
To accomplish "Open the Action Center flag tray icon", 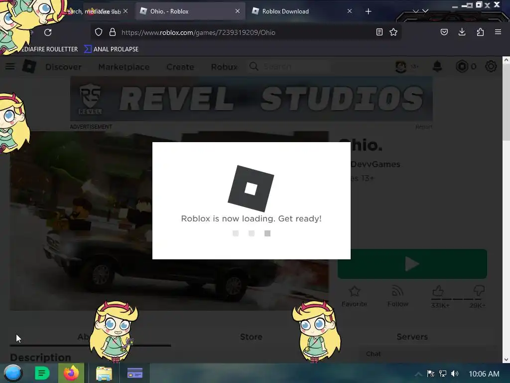I will (431, 374).
